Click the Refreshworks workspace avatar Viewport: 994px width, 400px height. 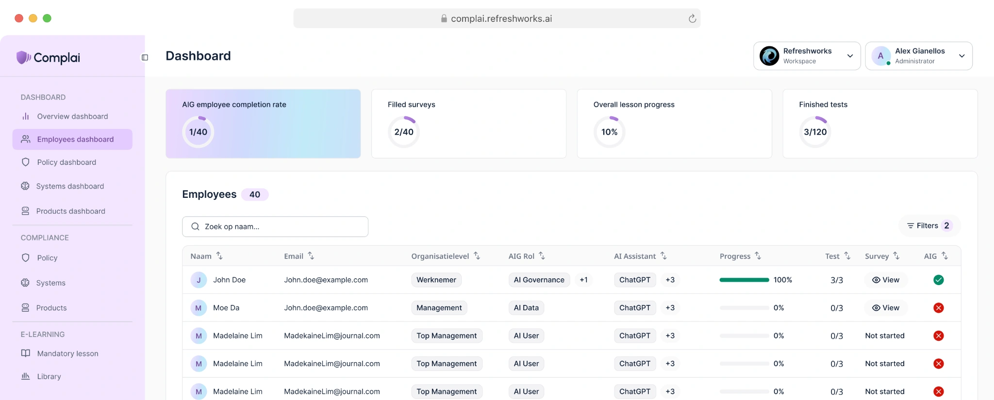point(769,56)
